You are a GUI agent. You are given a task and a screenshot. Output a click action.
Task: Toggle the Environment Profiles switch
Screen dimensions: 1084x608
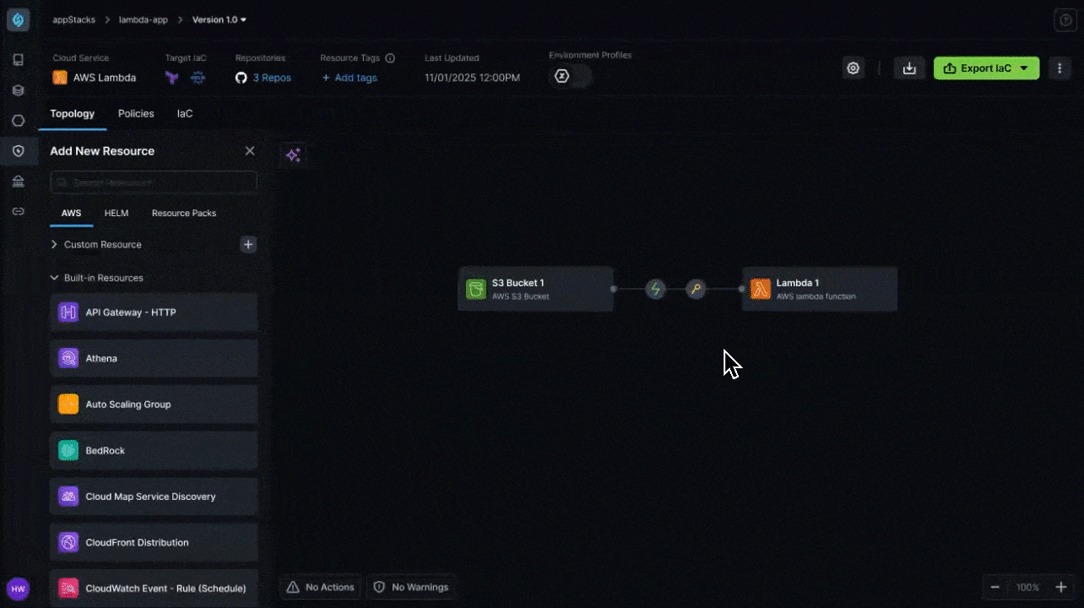click(x=571, y=77)
